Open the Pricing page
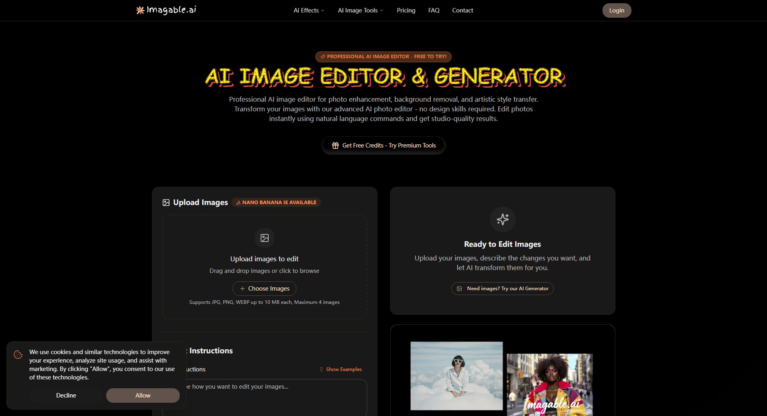 [x=406, y=10]
